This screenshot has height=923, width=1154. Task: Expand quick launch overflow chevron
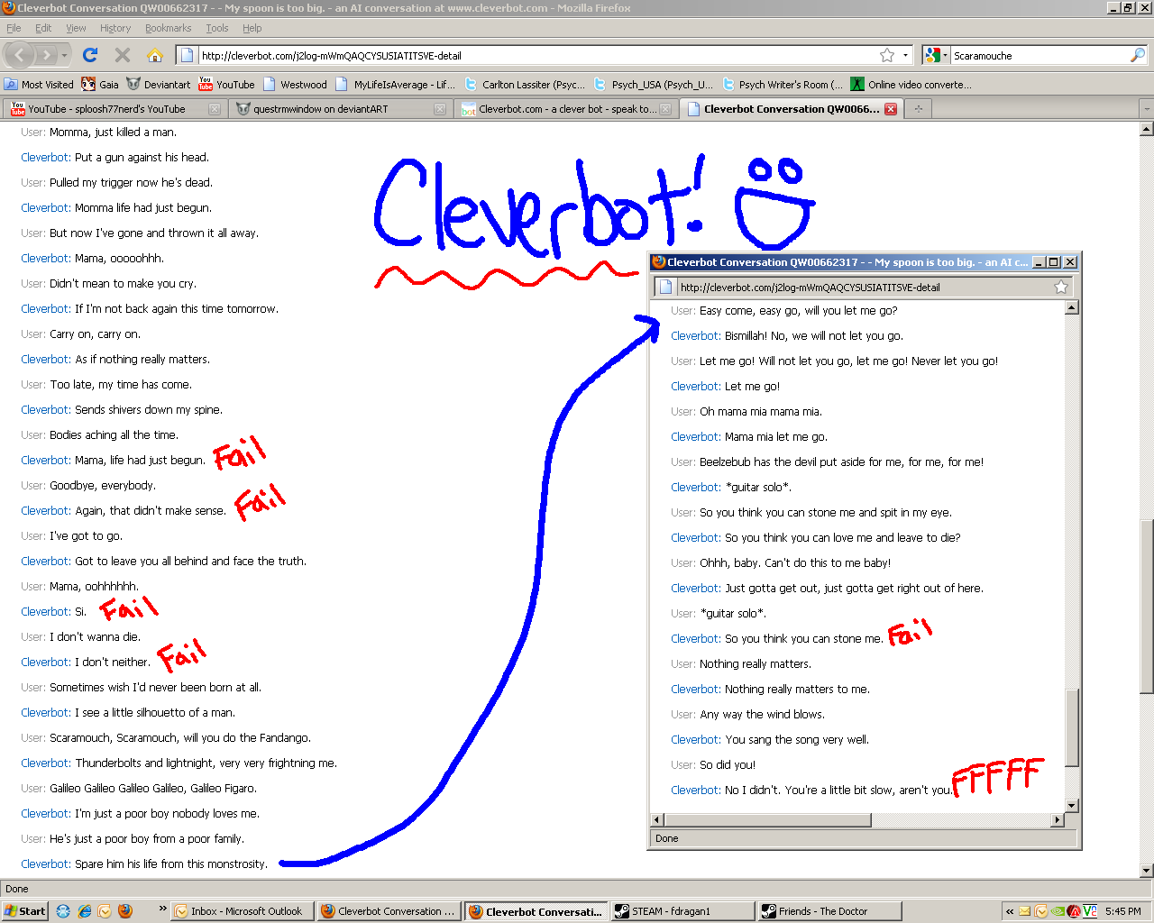point(163,909)
